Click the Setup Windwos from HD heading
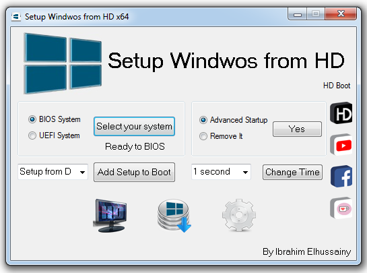Screen dimensions: 367x273 [x=226, y=61]
